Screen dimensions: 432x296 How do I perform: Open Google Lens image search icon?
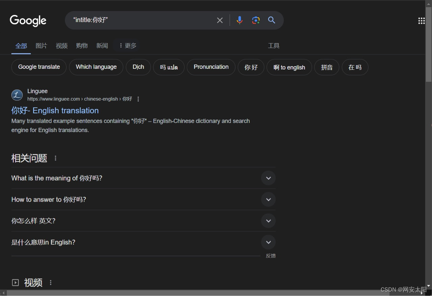pos(256,20)
